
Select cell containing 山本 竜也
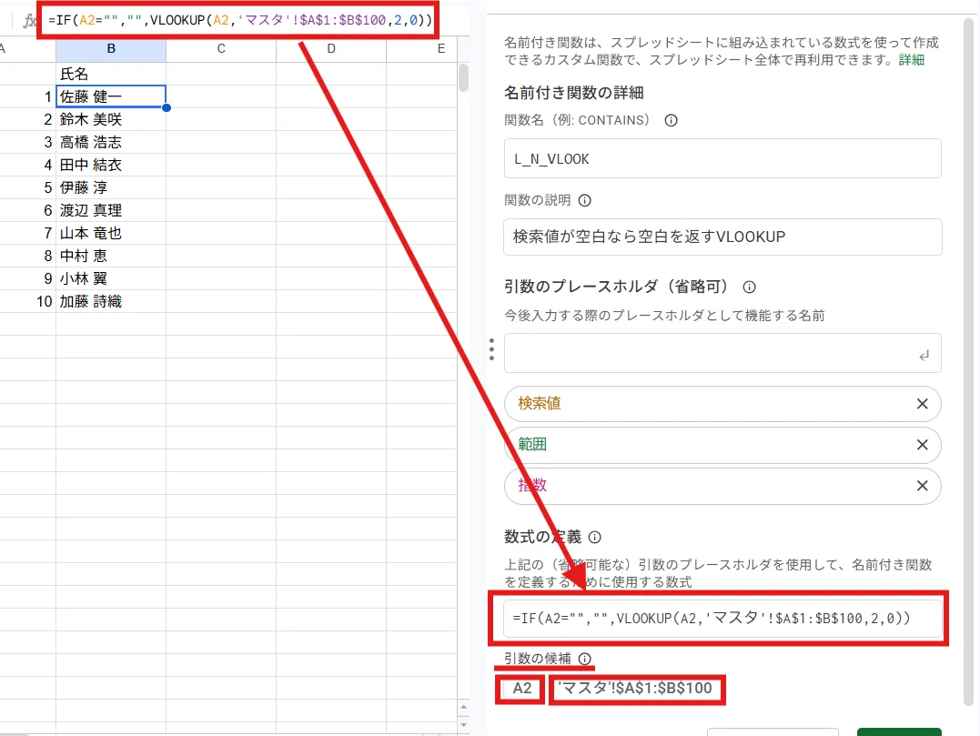pyautogui.click(x=111, y=233)
